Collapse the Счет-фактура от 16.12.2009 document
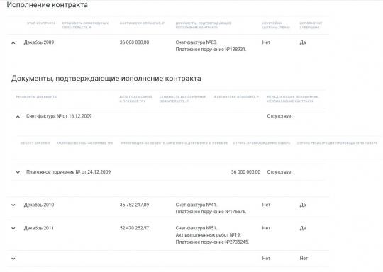 18,117
